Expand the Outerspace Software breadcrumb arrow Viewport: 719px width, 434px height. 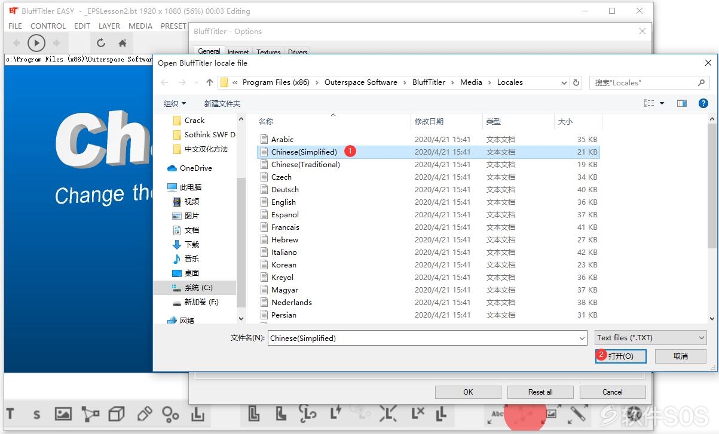405,82
